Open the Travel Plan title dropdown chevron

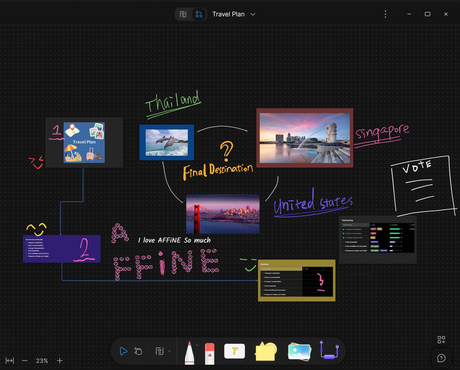pos(253,14)
